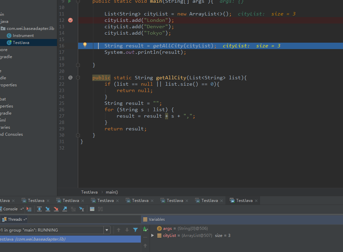
Task: Select the stack frame with (com.wei.baseadapter.lib)
Action: tap(70, 239)
